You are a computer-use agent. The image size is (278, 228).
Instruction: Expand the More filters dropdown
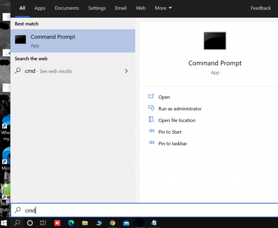pyautogui.click(x=163, y=8)
